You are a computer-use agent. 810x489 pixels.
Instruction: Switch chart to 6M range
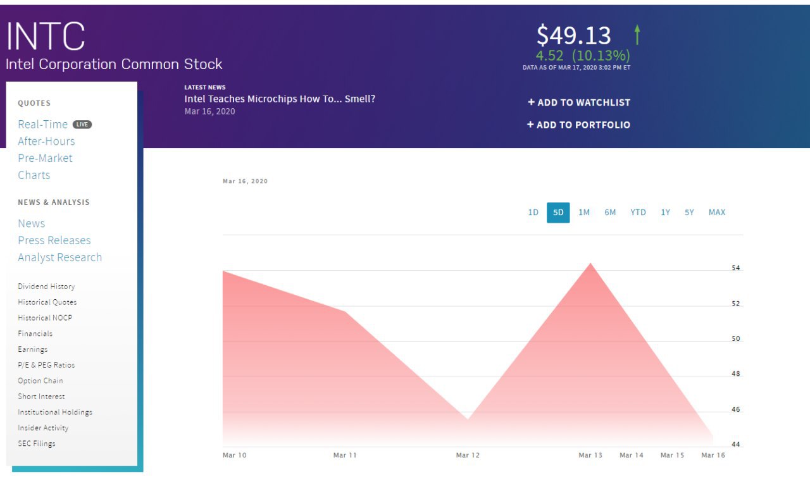tap(610, 213)
